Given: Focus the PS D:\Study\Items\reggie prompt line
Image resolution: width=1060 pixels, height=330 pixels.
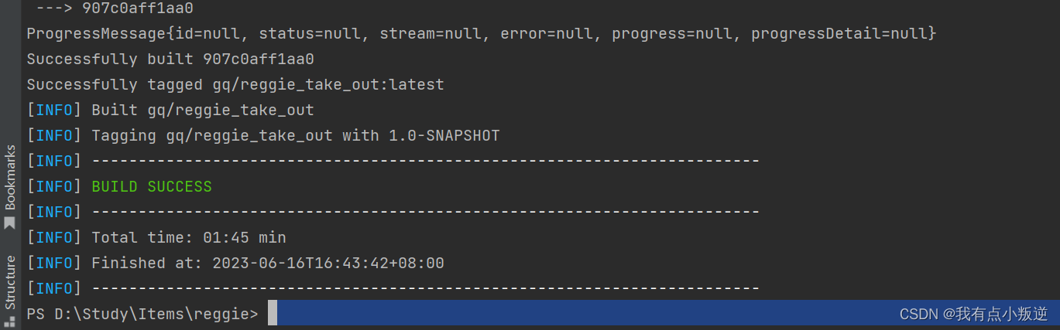Looking at the screenshot, I should [x=142, y=314].
